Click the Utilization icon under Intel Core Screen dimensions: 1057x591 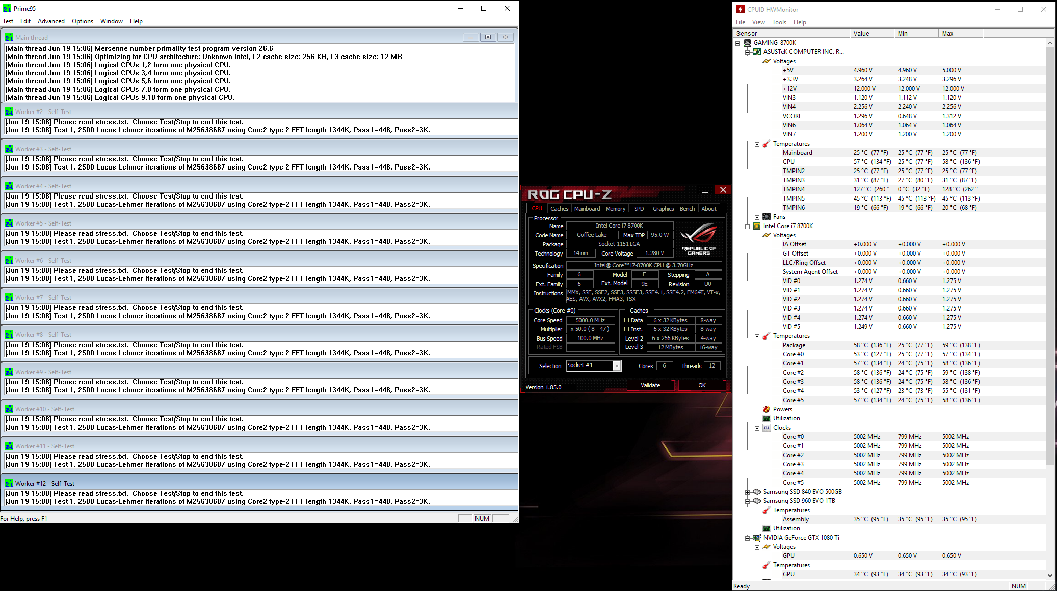767,418
